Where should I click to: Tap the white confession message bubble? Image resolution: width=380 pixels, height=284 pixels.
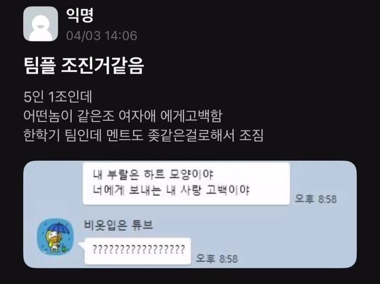coord(186,184)
